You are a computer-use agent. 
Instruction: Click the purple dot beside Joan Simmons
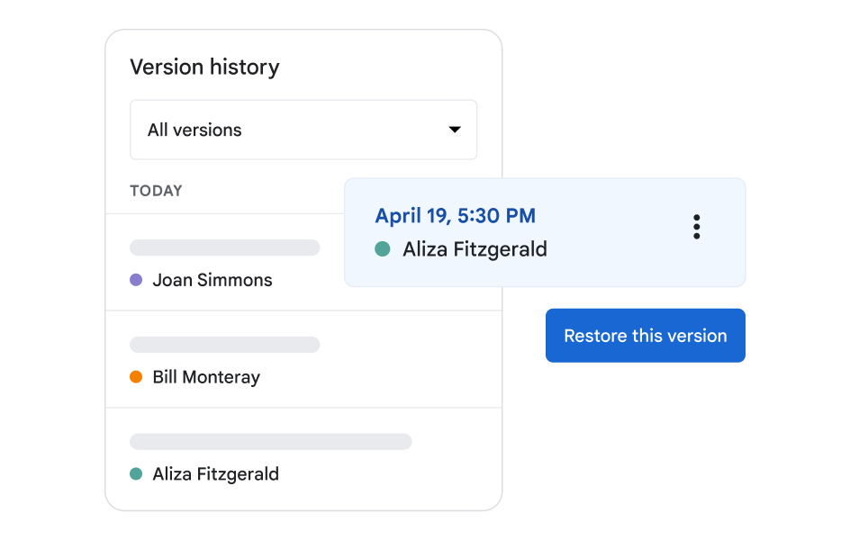pyautogui.click(x=136, y=280)
